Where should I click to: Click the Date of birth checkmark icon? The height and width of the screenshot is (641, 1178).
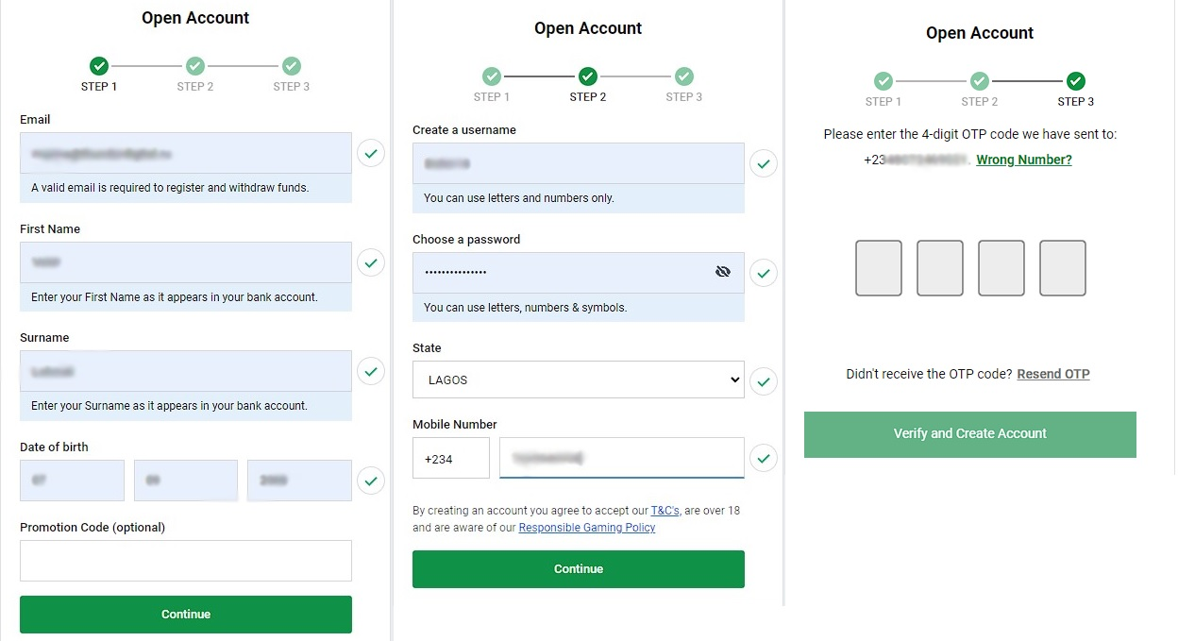[370, 481]
